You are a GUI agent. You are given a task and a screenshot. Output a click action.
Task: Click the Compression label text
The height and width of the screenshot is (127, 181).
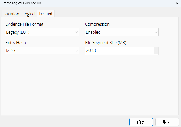tap(98, 24)
